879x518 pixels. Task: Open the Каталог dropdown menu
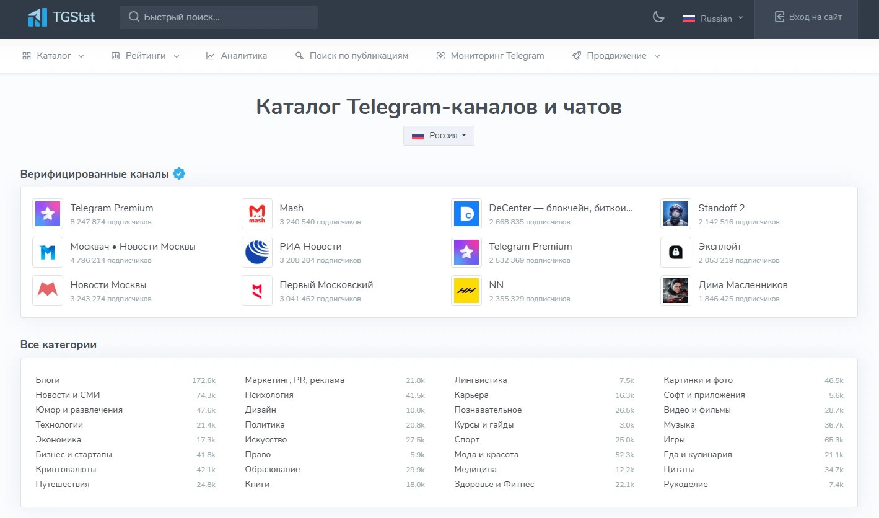(53, 55)
